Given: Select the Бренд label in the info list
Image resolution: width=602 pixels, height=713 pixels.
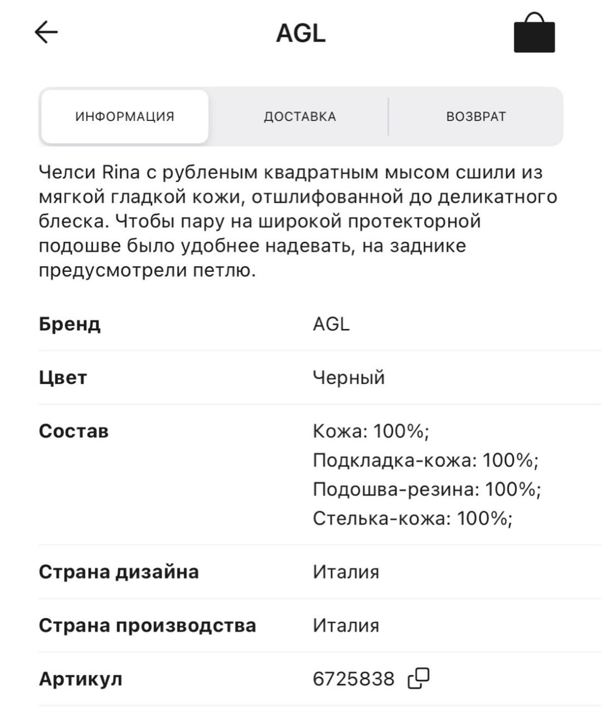Looking at the screenshot, I should click(x=69, y=323).
